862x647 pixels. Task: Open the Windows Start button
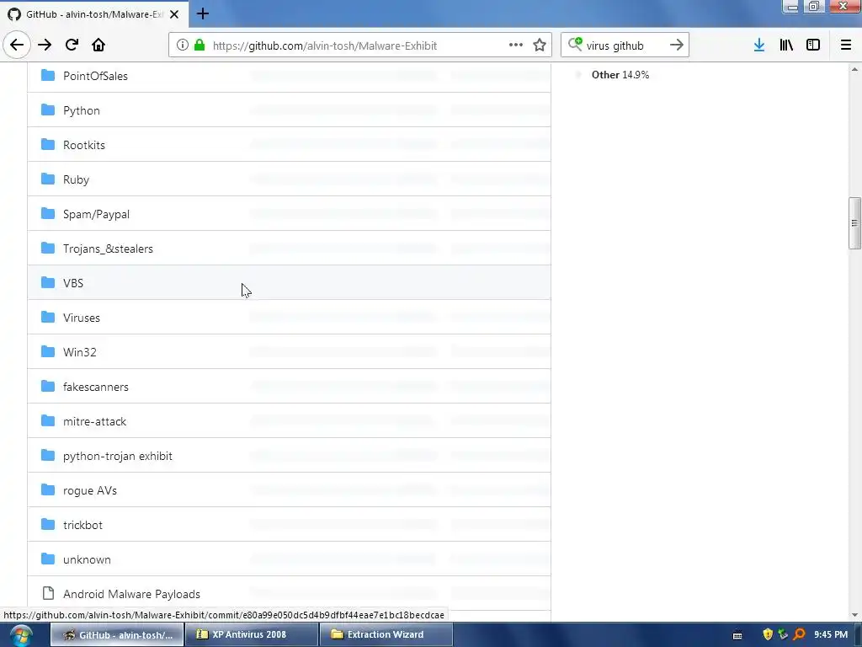point(20,635)
